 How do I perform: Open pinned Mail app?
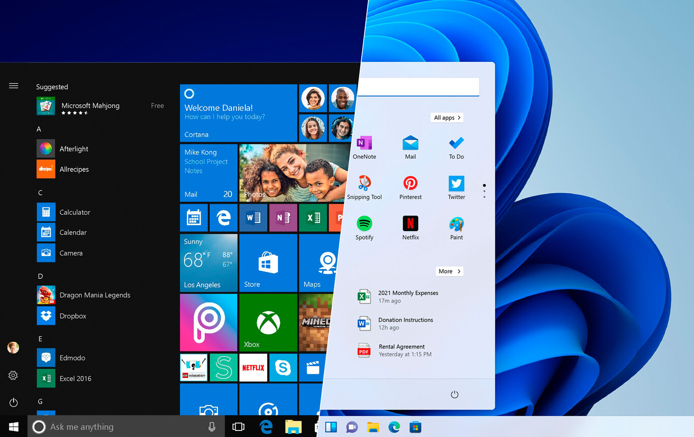click(x=411, y=148)
